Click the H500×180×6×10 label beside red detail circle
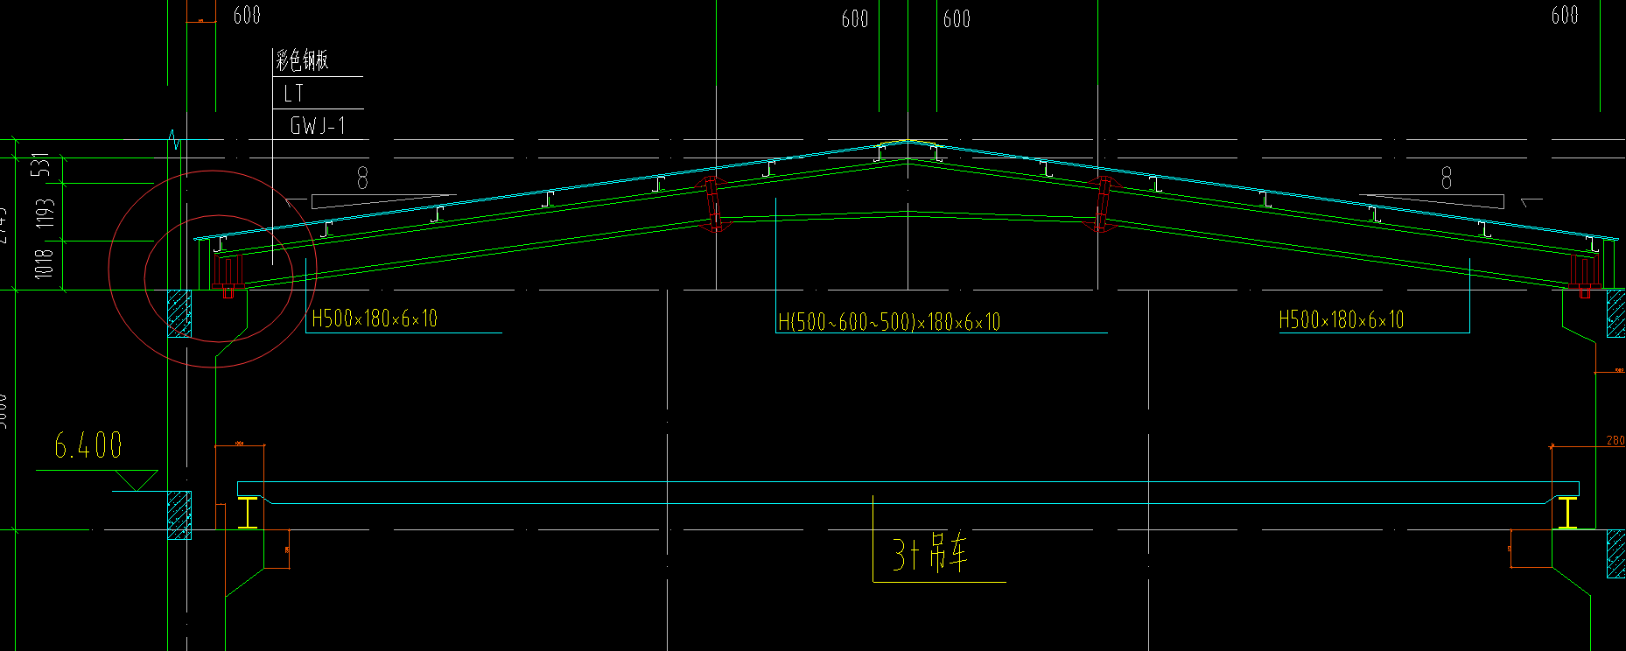Screen dimensions: 1626x651 coord(375,318)
